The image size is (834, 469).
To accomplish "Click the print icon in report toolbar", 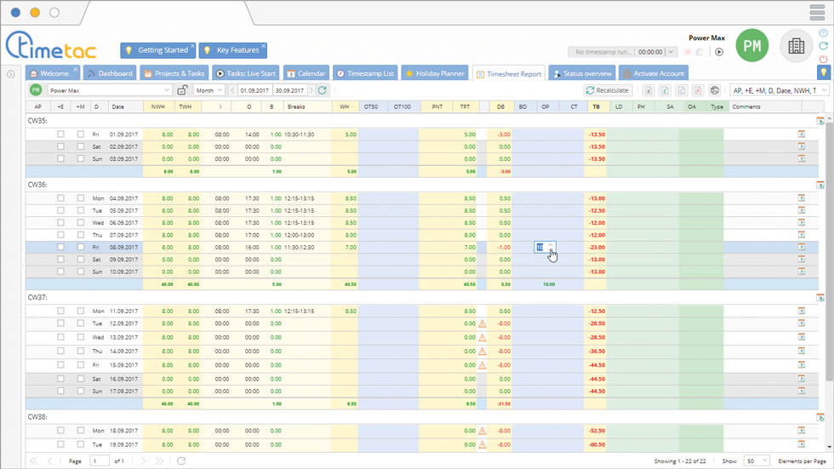I will 714,90.
